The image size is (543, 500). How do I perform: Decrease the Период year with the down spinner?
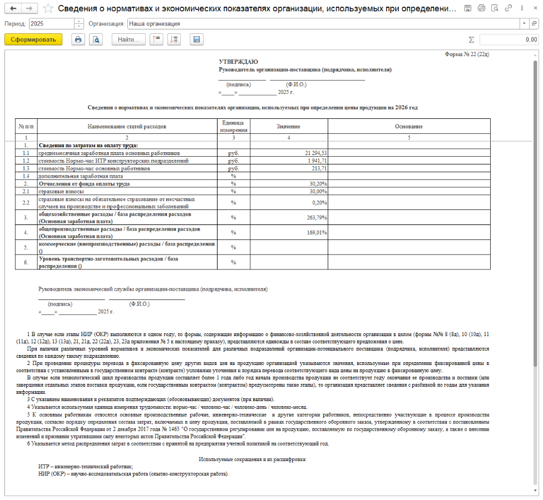point(80,26)
